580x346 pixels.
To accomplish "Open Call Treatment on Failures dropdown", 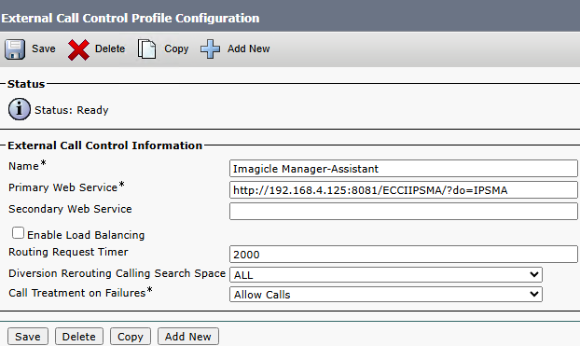I will click(386, 294).
